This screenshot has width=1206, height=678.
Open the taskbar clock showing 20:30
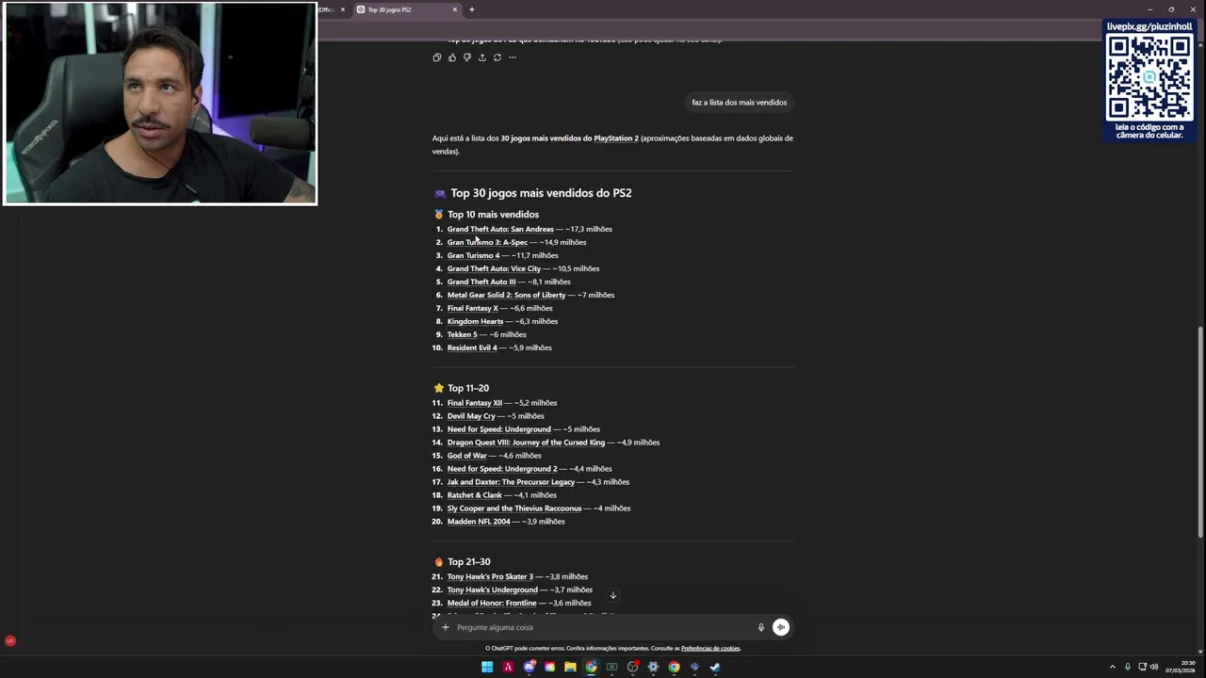coord(1182,667)
